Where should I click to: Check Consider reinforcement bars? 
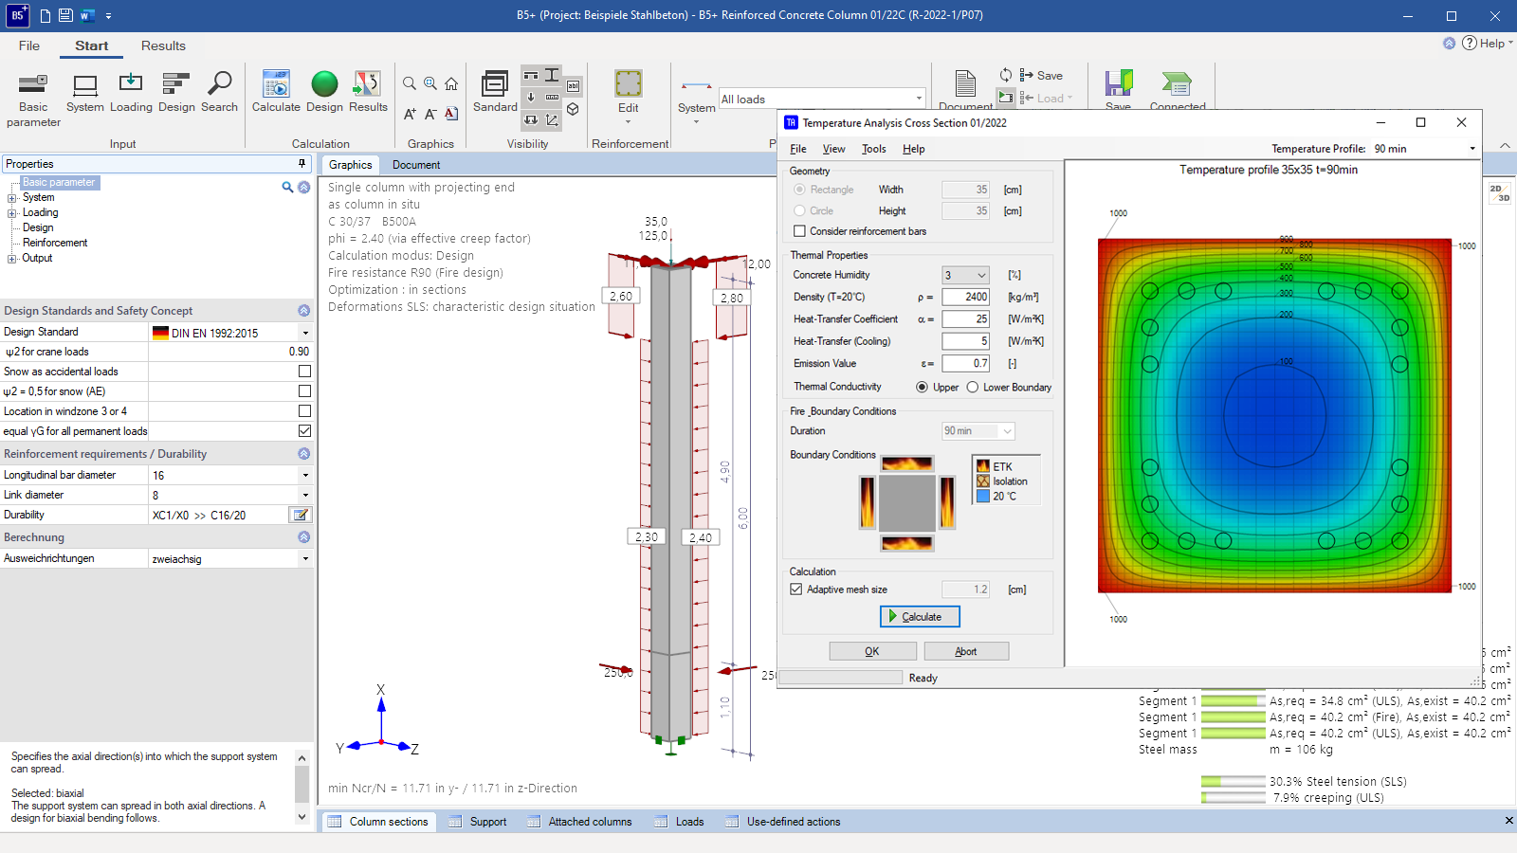point(799,231)
